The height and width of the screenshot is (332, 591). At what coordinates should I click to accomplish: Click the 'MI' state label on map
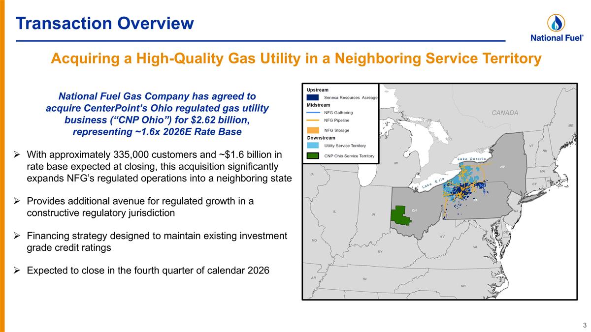pyautogui.click(x=396, y=163)
